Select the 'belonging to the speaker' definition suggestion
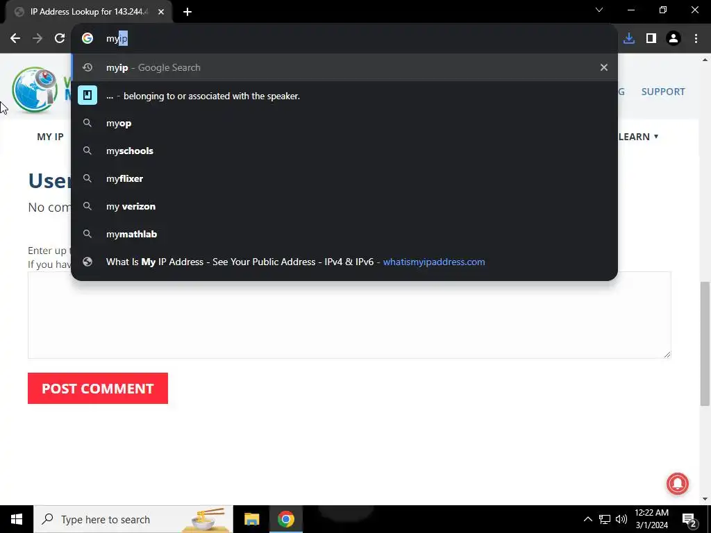 344,96
